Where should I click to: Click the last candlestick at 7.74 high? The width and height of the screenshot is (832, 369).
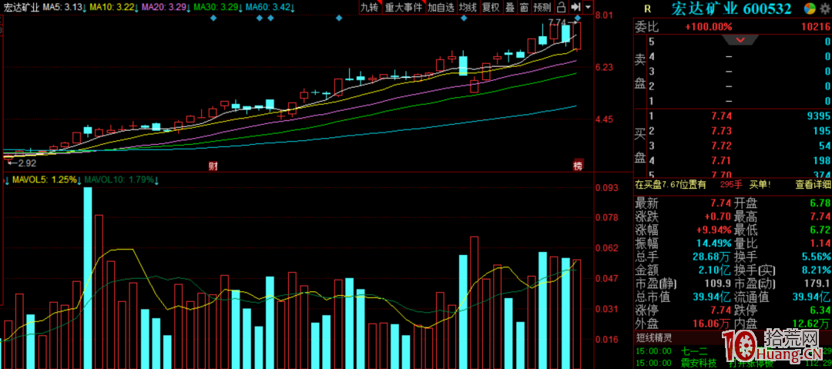577,36
